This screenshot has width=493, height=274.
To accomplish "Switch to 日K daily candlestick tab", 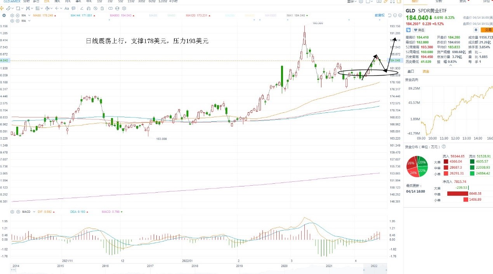I will tap(47, 2).
